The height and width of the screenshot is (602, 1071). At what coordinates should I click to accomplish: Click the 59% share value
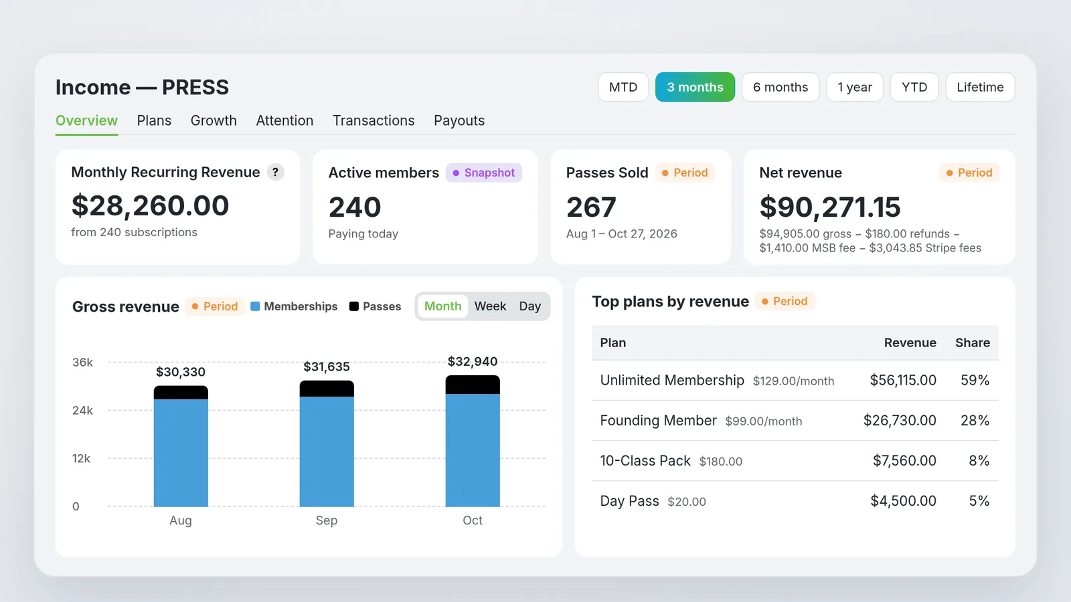975,381
